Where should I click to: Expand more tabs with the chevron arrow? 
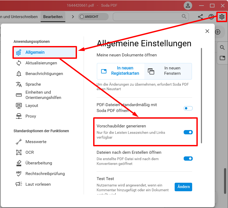tap(73, 17)
